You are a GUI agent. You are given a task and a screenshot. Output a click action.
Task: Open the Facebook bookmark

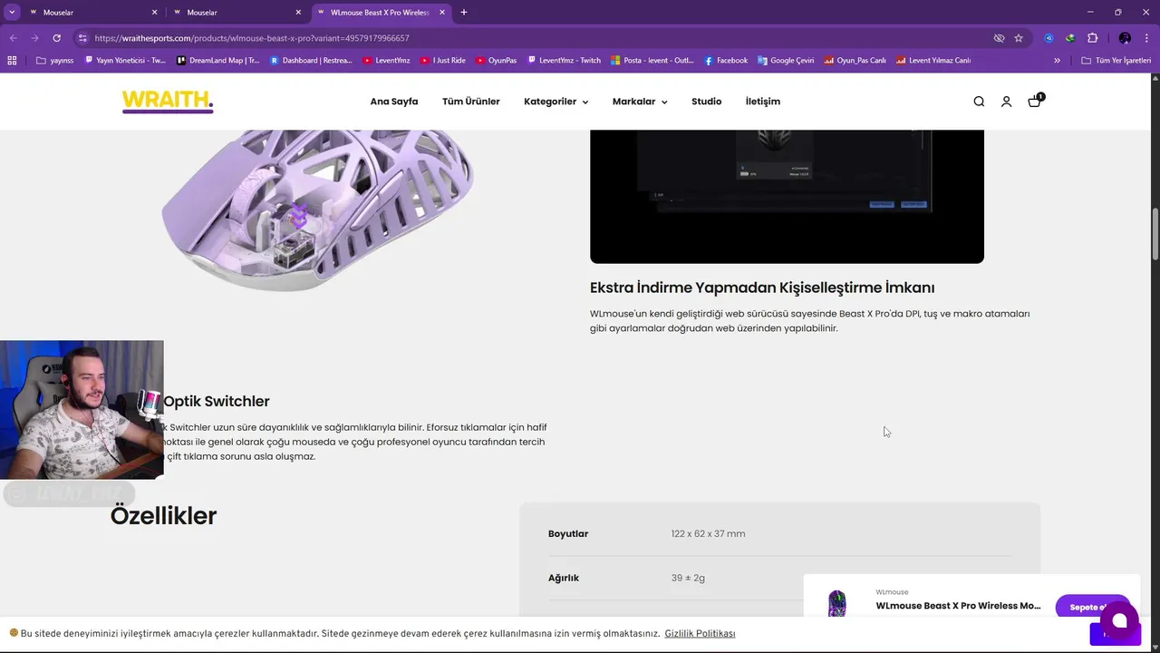[726, 61]
